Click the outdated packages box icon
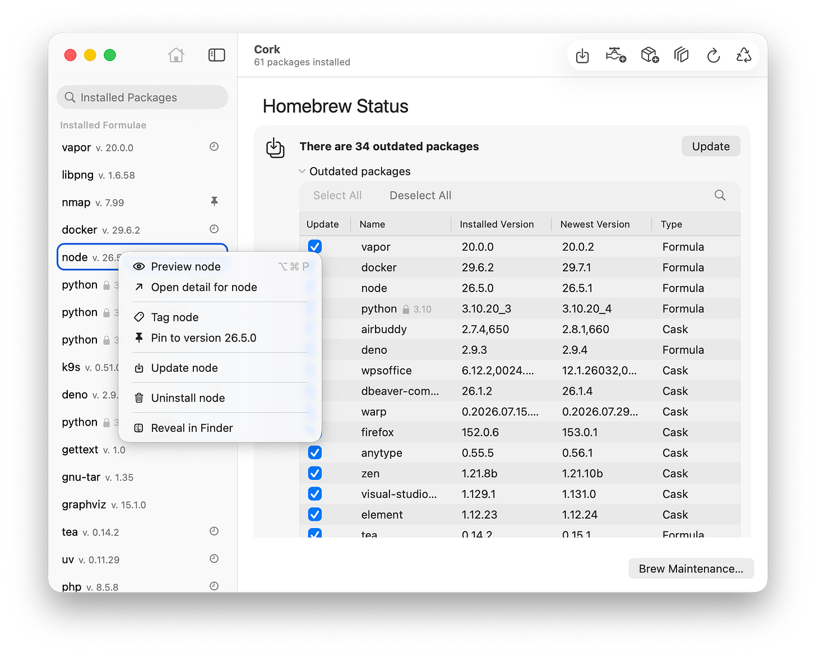The height and width of the screenshot is (656, 816). tap(275, 147)
